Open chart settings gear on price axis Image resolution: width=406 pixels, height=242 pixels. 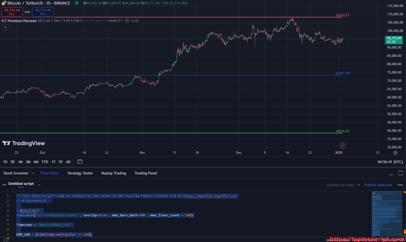point(395,153)
